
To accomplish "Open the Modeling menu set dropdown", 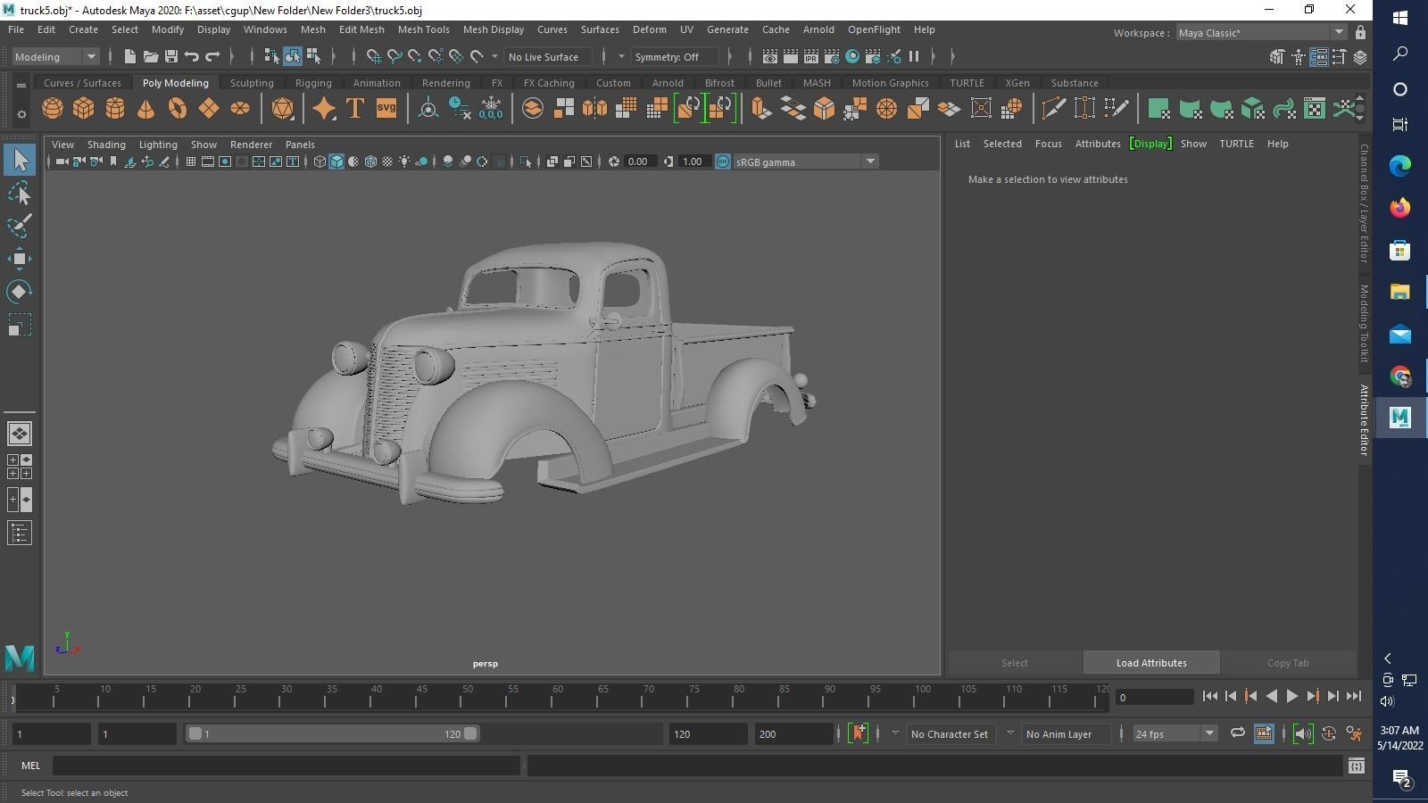I will [x=55, y=57].
